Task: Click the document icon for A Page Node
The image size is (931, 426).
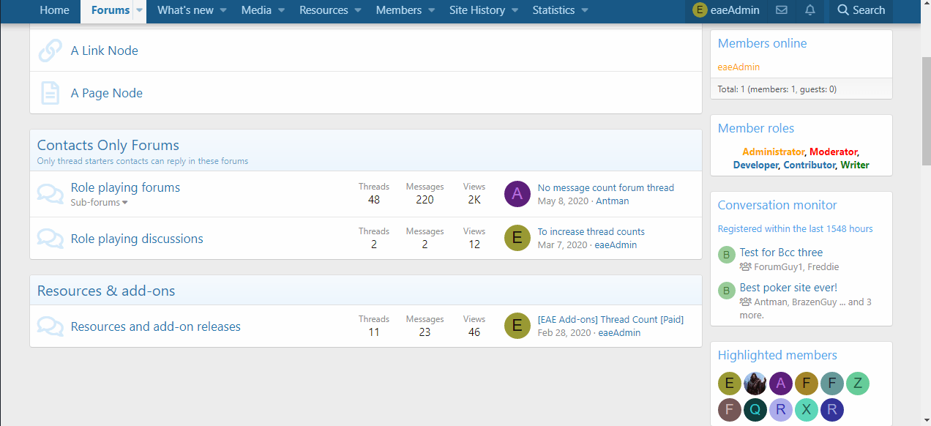Action: [50, 93]
